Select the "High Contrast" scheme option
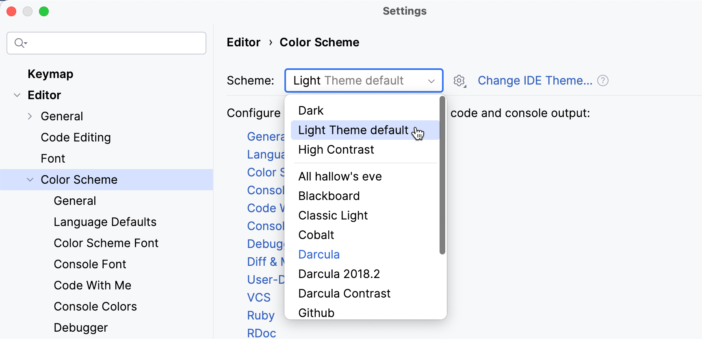Viewport: 702px width, 339px height. 336,150
